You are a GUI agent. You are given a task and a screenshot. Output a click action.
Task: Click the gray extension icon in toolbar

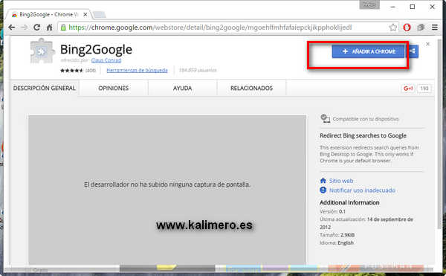(421, 28)
